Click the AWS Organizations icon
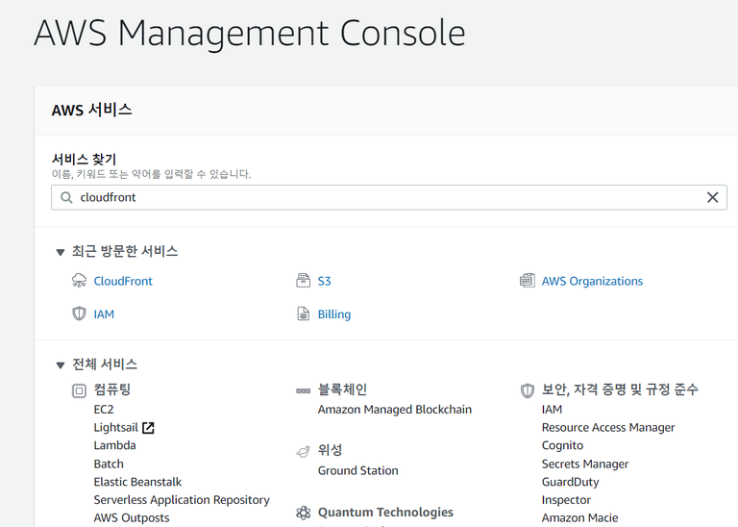 click(528, 281)
